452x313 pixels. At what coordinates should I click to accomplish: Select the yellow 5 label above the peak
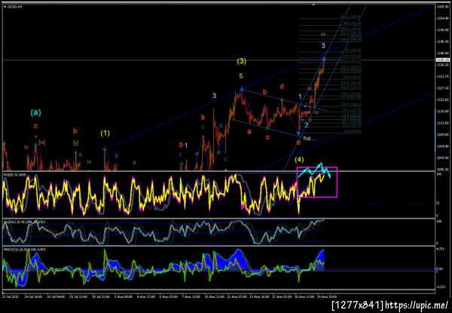pyautogui.click(x=241, y=76)
